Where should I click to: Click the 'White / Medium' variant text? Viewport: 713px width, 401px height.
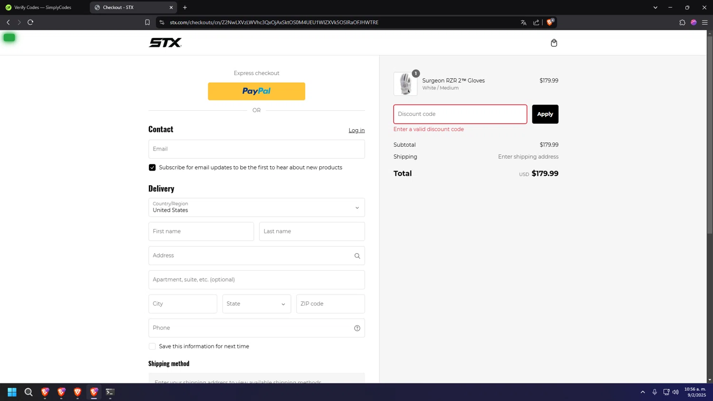(x=440, y=88)
